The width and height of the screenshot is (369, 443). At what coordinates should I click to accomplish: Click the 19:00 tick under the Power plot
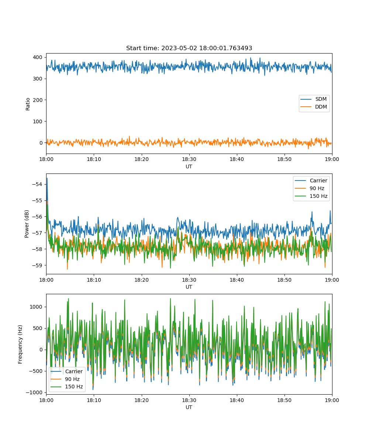point(332,280)
